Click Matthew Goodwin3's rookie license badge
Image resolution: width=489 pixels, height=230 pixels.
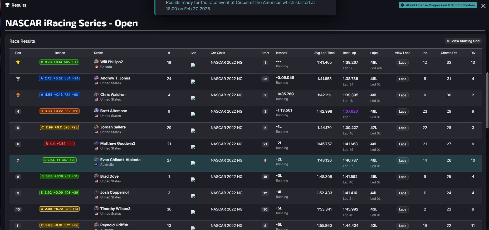pos(59,144)
